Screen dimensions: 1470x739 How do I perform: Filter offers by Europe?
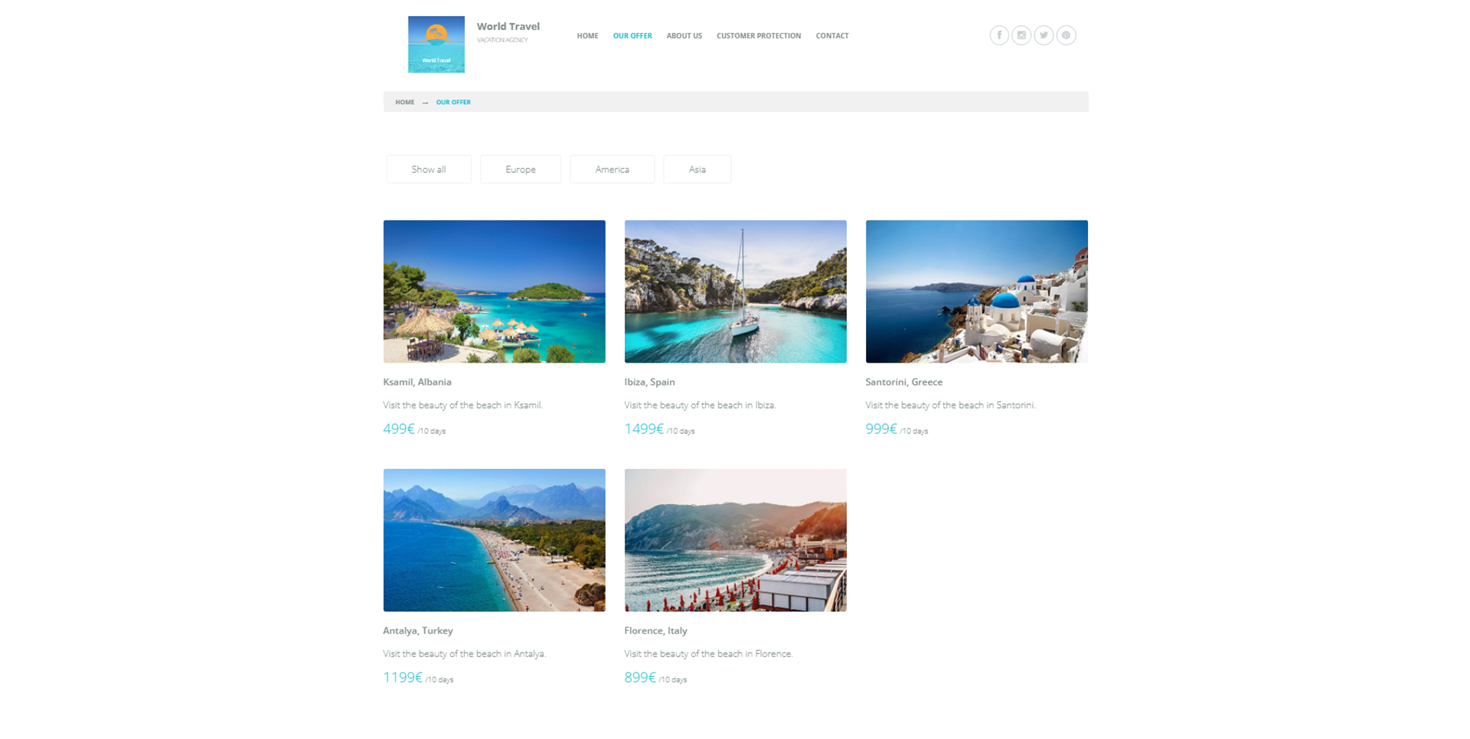click(x=521, y=169)
